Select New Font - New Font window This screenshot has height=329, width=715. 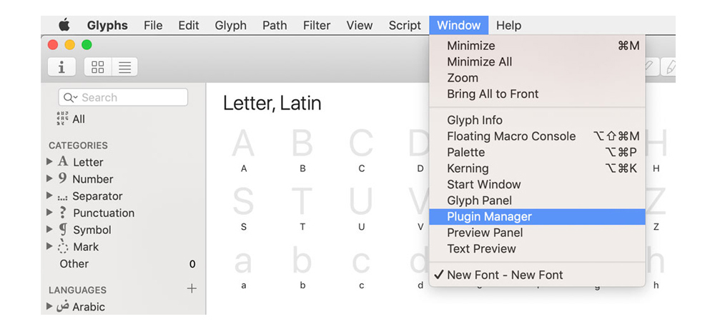[537, 275]
